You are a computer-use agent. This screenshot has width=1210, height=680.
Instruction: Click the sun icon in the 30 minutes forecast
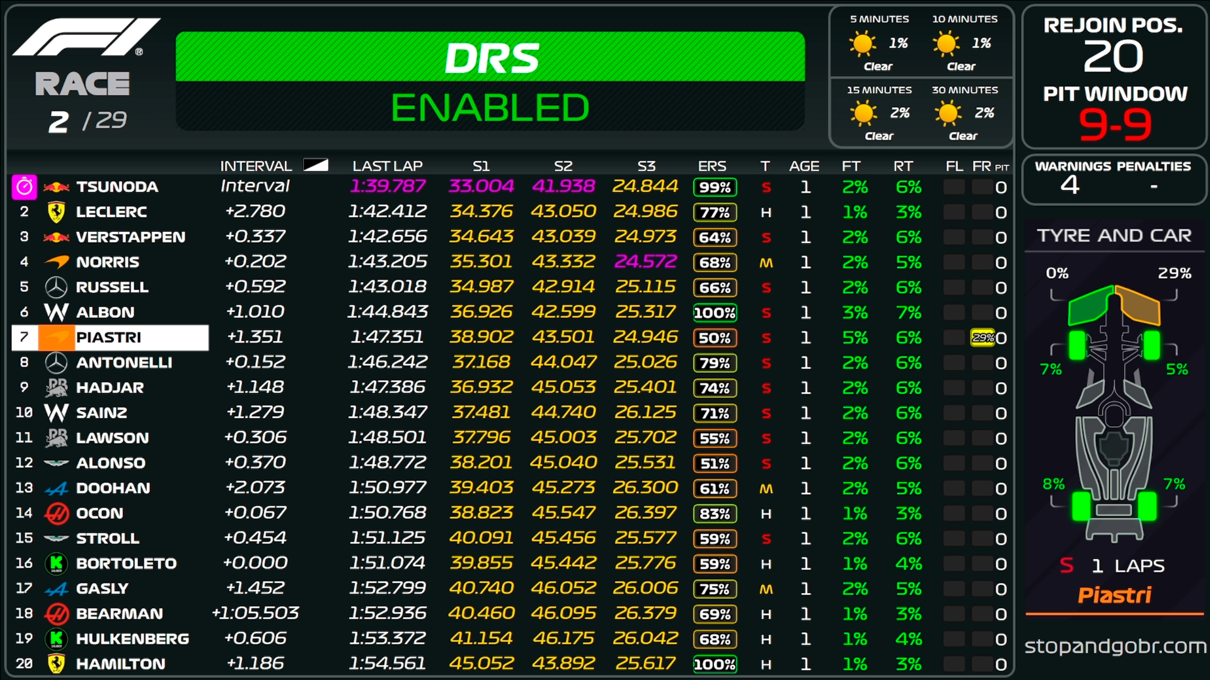click(x=947, y=114)
